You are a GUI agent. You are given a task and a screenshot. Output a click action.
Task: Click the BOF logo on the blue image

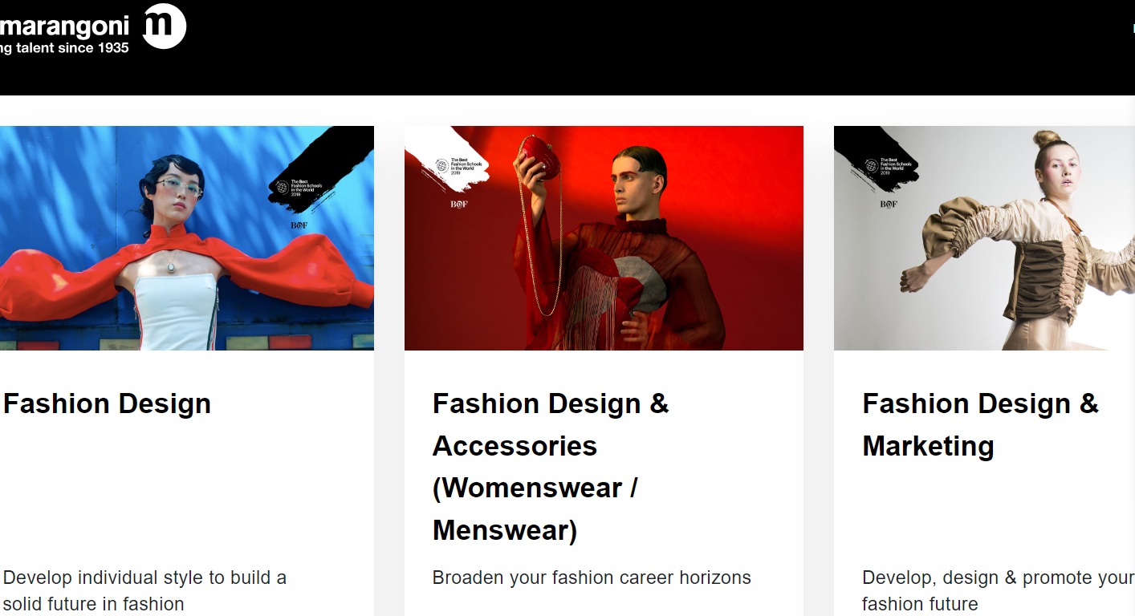pos(299,225)
